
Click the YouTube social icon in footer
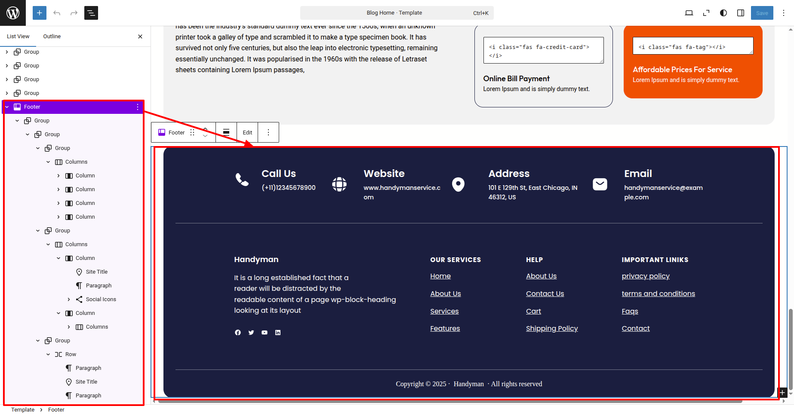pyautogui.click(x=265, y=333)
